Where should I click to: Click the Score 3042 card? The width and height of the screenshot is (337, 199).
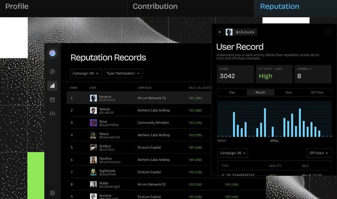pos(235,74)
